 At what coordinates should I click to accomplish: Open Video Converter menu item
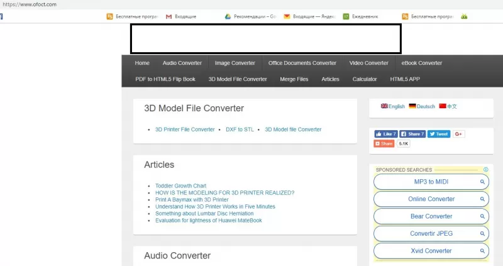pyautogui.click(x=368, y=63)
